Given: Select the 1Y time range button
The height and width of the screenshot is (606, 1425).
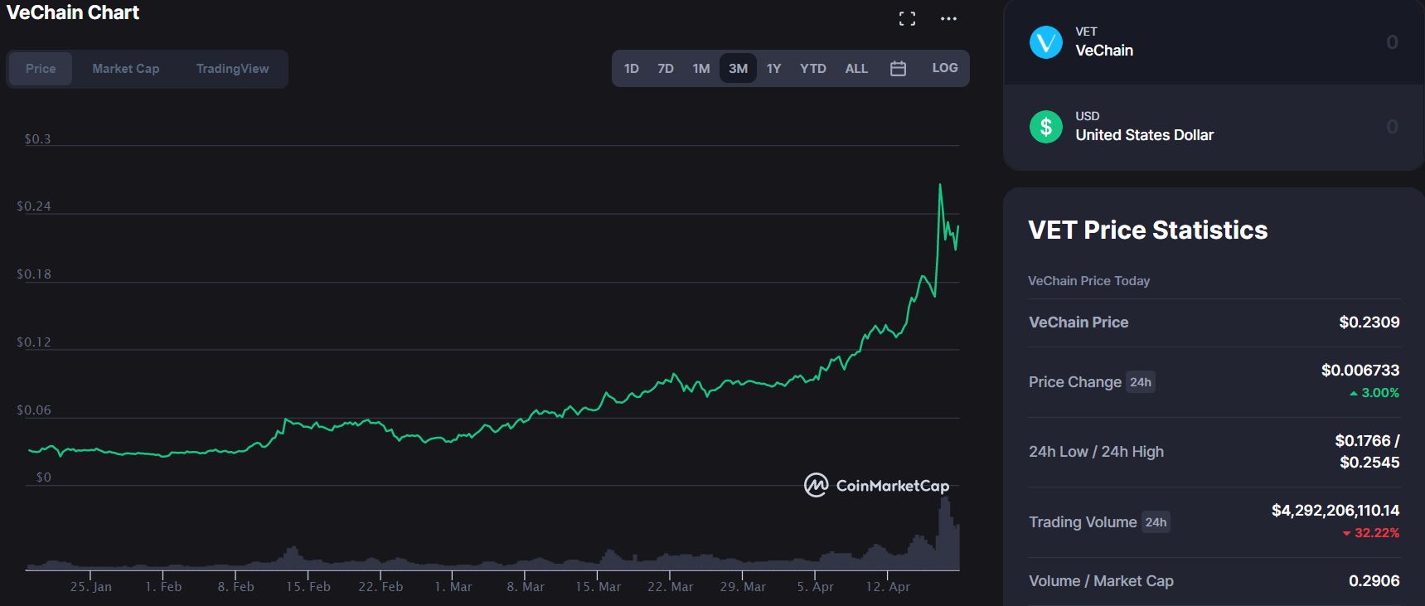Looking at the screenshot, I should [773, 68].
